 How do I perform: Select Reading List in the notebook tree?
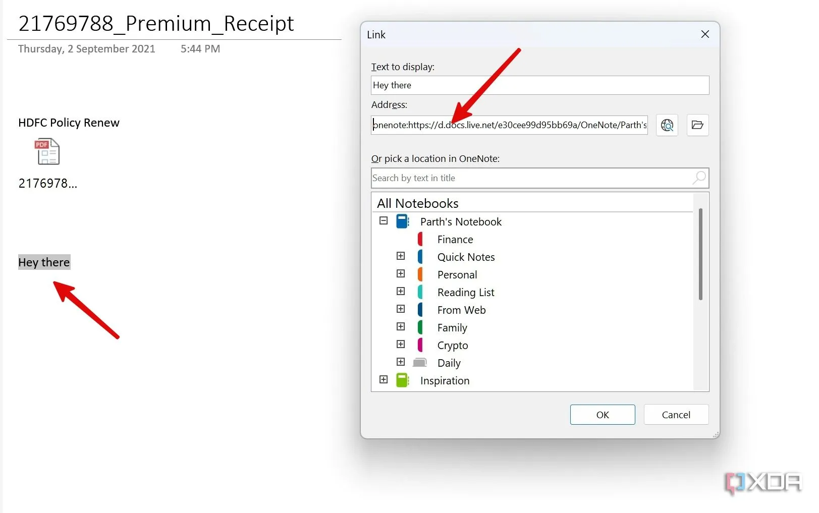click(465, 293)
